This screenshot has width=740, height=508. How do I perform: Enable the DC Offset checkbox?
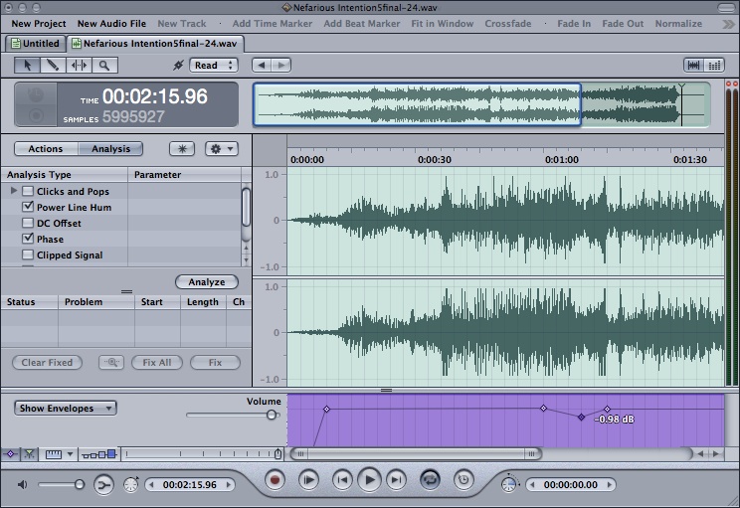[x=28, y=223]
